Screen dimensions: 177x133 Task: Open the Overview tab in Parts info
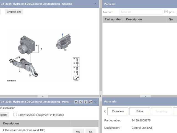118,111
